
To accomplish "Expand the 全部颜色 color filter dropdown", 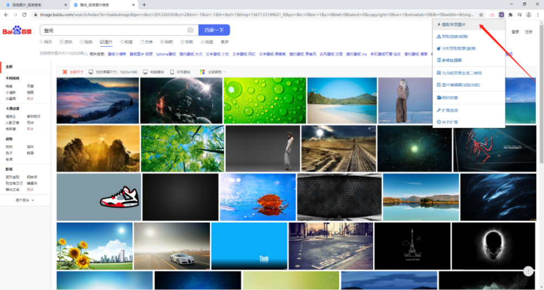I will [217, 72].
